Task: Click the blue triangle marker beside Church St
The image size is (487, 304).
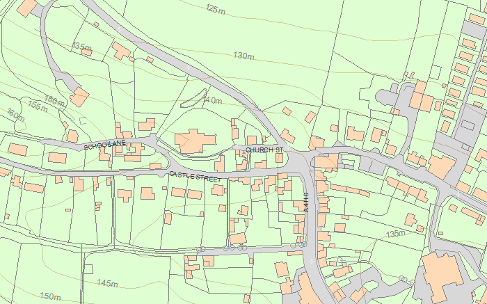Action: coord(243,152)
